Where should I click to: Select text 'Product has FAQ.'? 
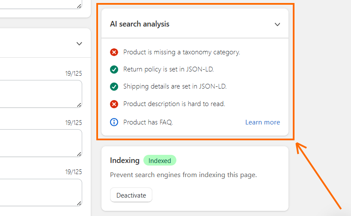pos(148,122)
